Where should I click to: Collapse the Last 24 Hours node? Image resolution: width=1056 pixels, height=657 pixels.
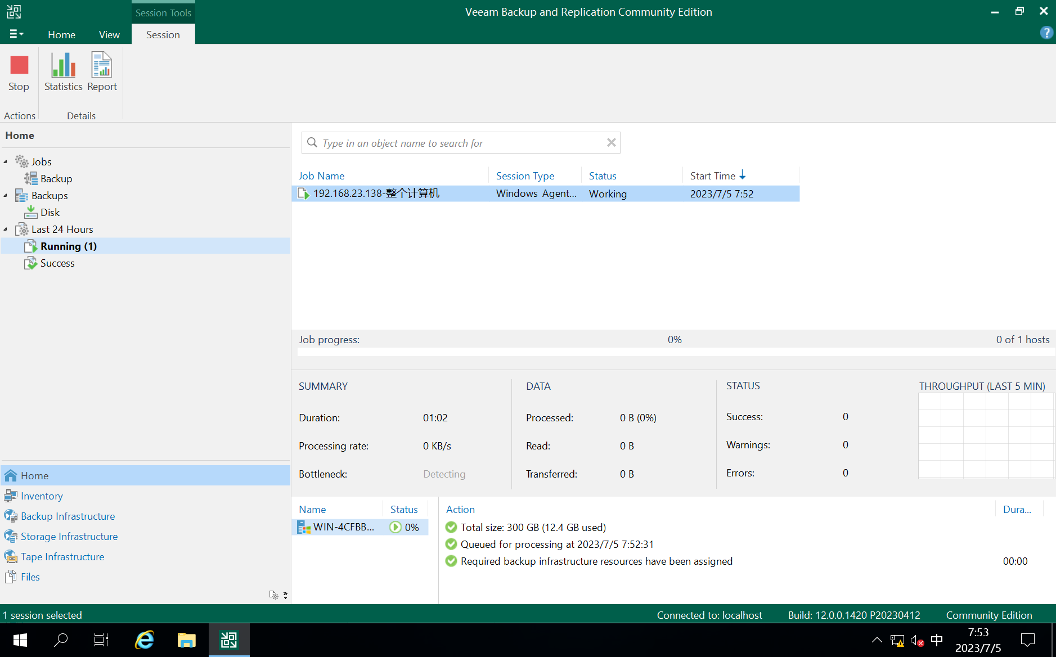[x=6, y=229]
